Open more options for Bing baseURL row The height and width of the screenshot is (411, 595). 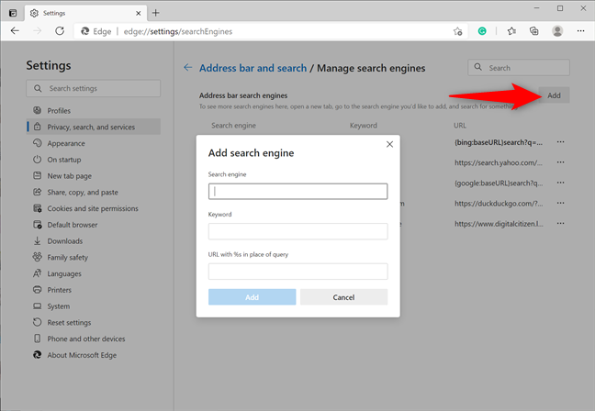coord(560,142)
